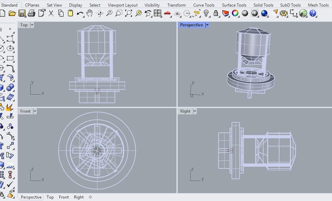This screenshot has width=332, height=201.
Task: Select the Rectangle tool in sidebar
Action: [10, 58]
